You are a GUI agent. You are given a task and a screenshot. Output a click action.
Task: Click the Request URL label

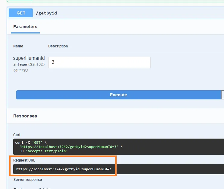click(x=24, y=160)
